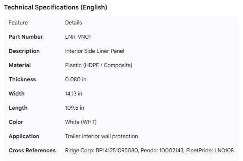Select the Color row label
This screenshot has width=243, height=161.
16,122
